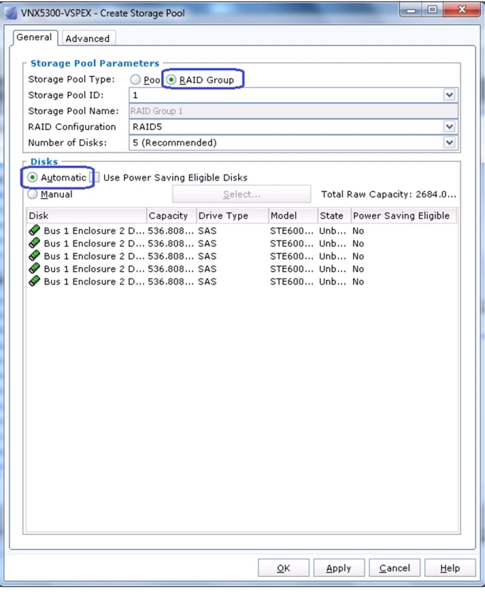Sort by the Model column header
The width and height of the screenshot is (485, 613).
coord(293,216)
